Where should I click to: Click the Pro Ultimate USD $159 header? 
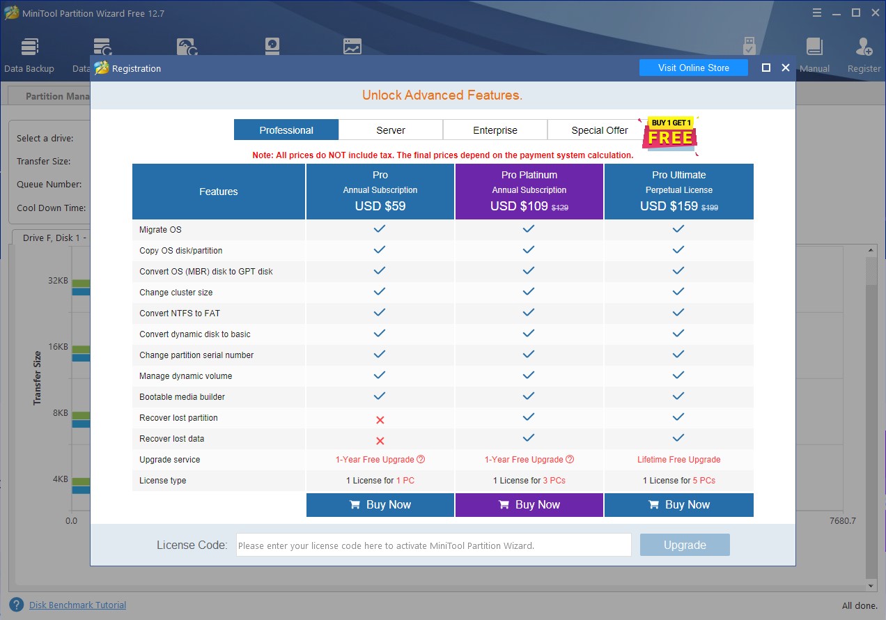point(679,192)
